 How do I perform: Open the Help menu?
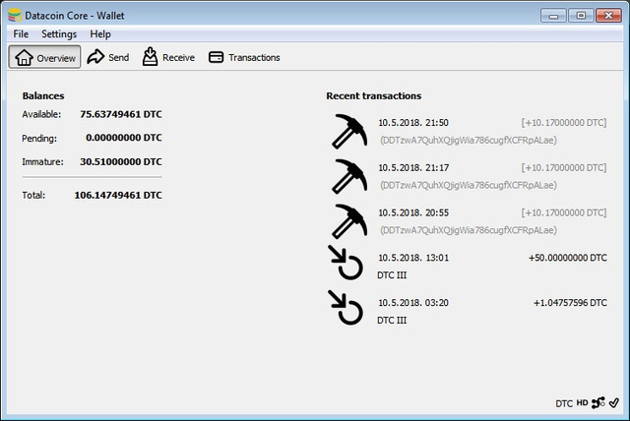100,34
